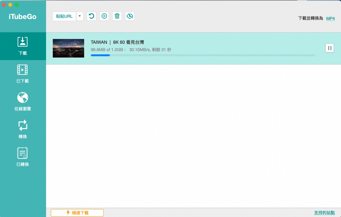Pause the TAIWAN 8K video download

330,48
